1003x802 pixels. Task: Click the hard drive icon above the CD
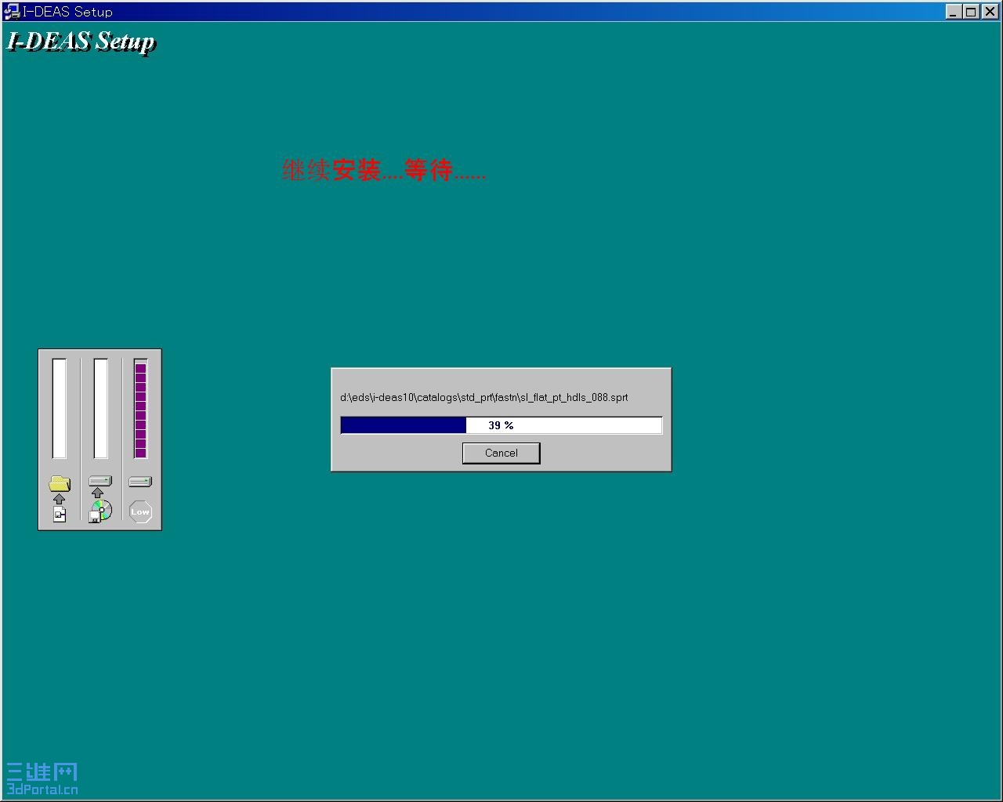point(100,481)
